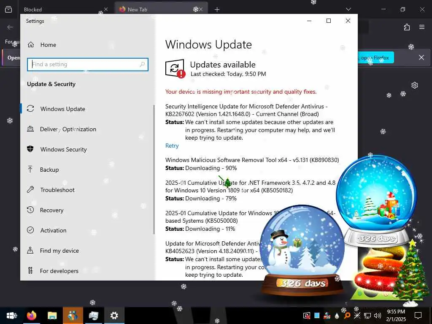This screenshot has height=324, width=432.
Task: Open the Firefox hamburger application menu
Action: 422,27
